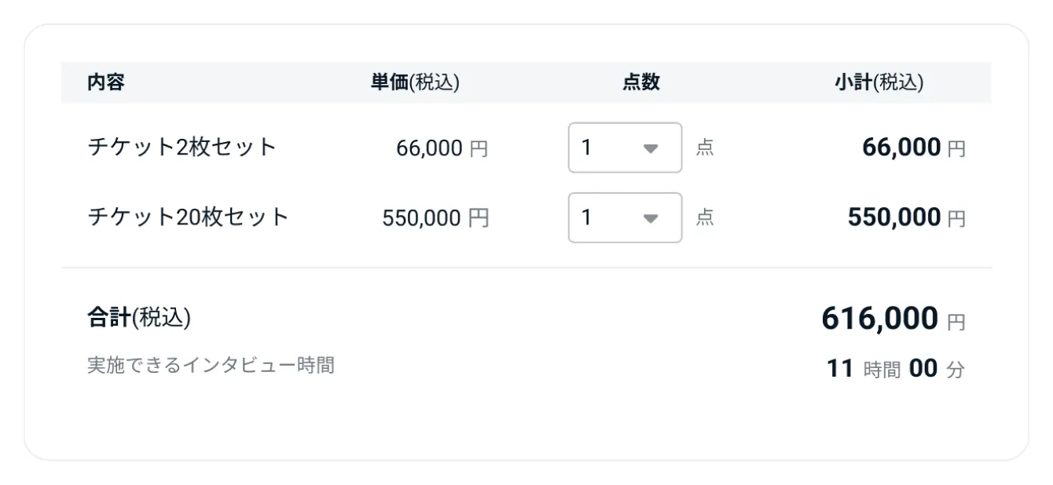
Task: Click the 616,000 円 total amount
Action: [893, 319]
